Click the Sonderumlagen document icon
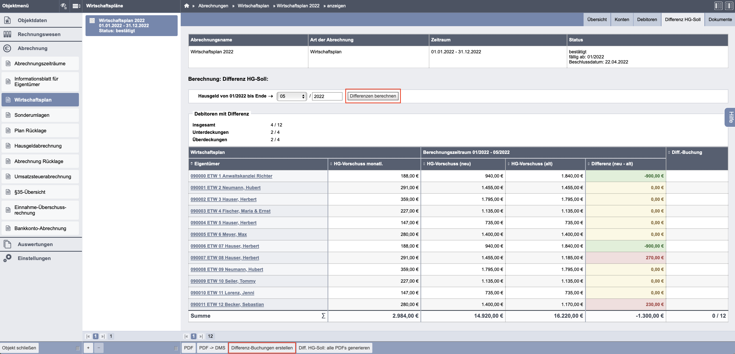Viewport: 735px width, 354px height. point(8,115)
